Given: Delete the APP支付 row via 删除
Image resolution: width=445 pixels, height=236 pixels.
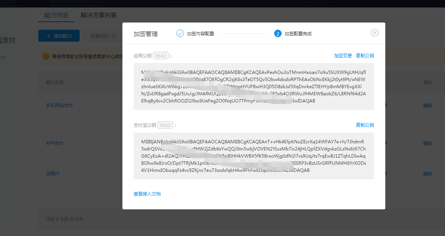Looking at the screenshot, I should 428,143.
